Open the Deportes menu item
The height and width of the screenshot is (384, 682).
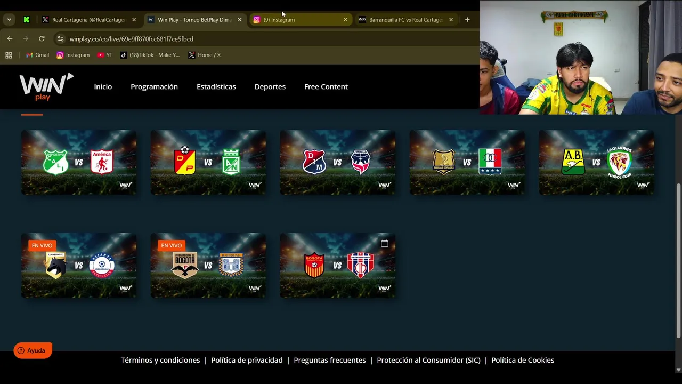[x=270, y=86]
